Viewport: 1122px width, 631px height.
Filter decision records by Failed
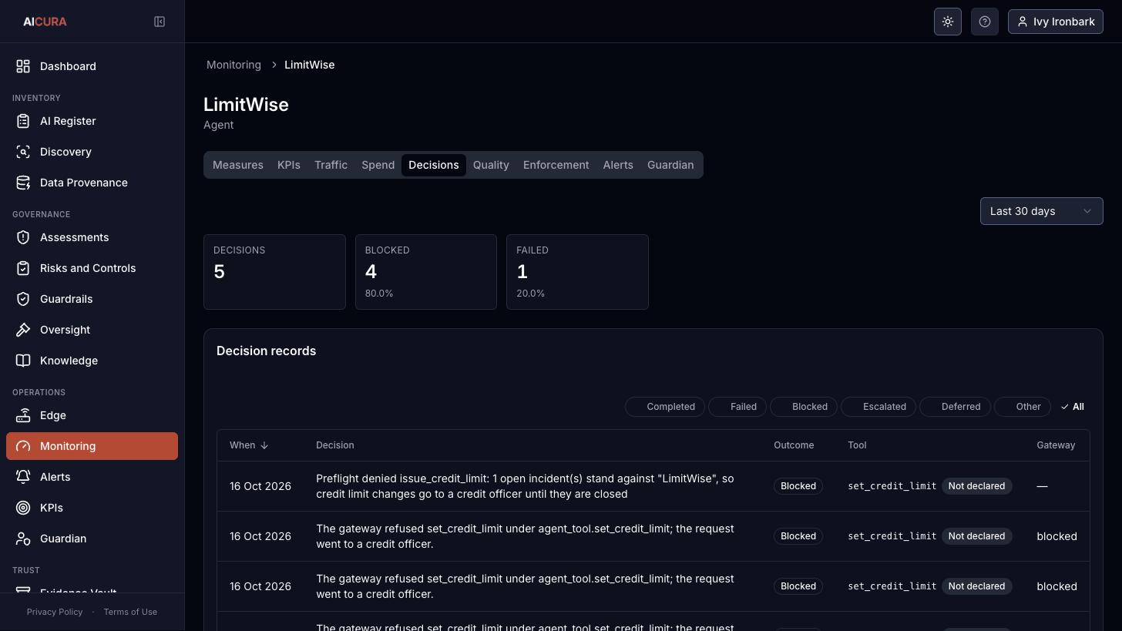click(x=737, y=407)
